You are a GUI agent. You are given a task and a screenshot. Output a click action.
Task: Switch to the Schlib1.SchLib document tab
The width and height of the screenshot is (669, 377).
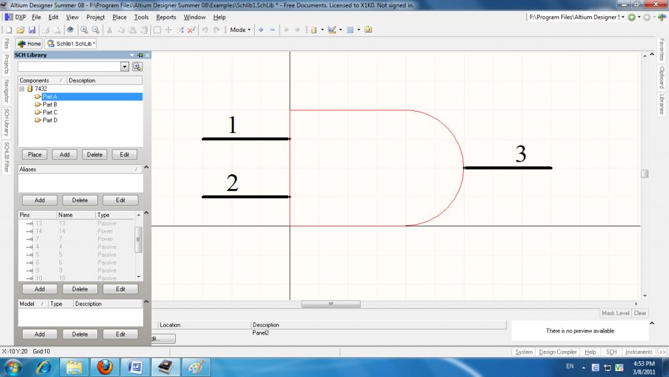tap(71, 44)
